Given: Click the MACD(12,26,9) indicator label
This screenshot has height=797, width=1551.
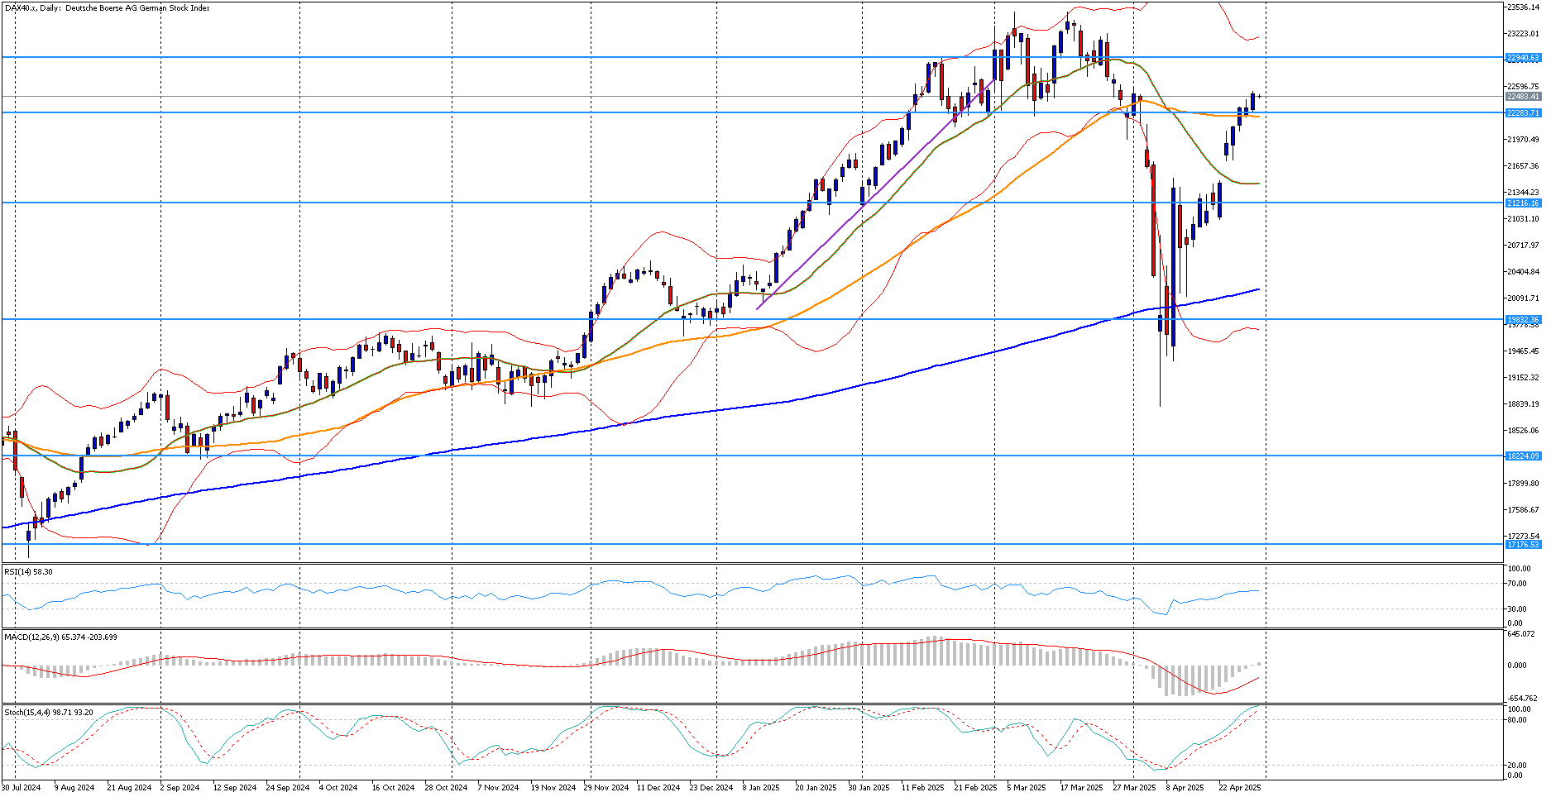Looking at the screenshot, I should [x=60, y=637].
